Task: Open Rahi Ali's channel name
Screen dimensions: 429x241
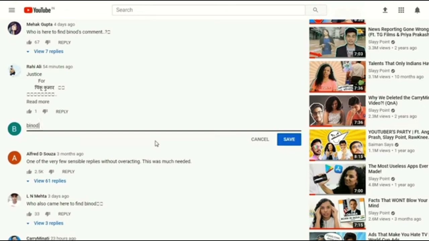Action: [34, 67]
